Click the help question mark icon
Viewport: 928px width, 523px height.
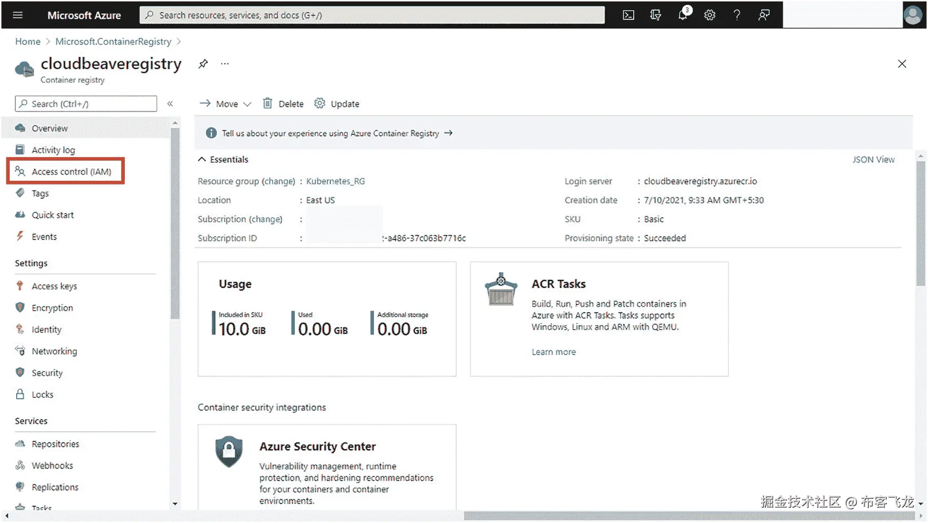737,15
